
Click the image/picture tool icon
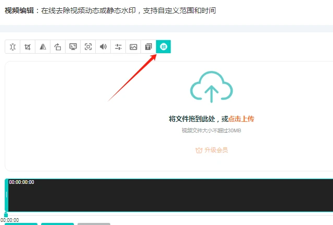click(133, 47)
